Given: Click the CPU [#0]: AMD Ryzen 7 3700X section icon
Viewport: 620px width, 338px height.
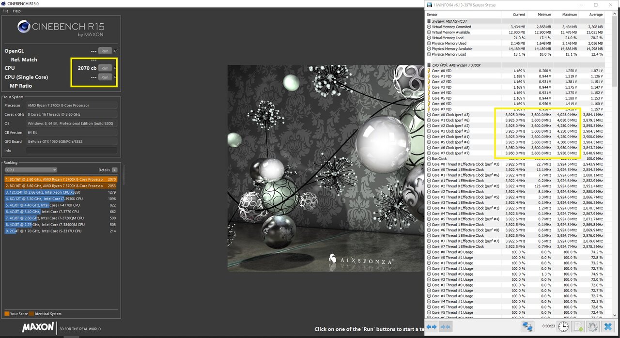Looking at the screenshot, I should 429,65.
